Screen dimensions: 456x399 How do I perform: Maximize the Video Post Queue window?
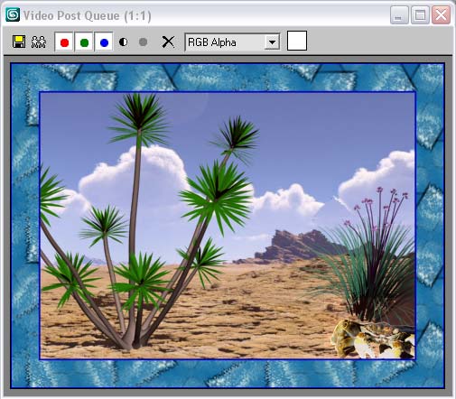point(420,14)
